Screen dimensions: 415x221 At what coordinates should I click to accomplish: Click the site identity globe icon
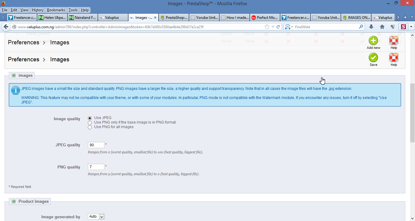coord(14,27)
